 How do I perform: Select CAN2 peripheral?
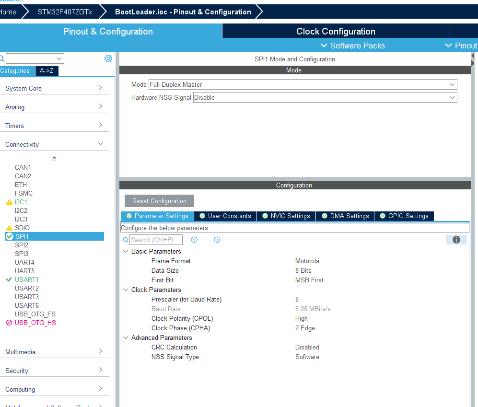23,176
